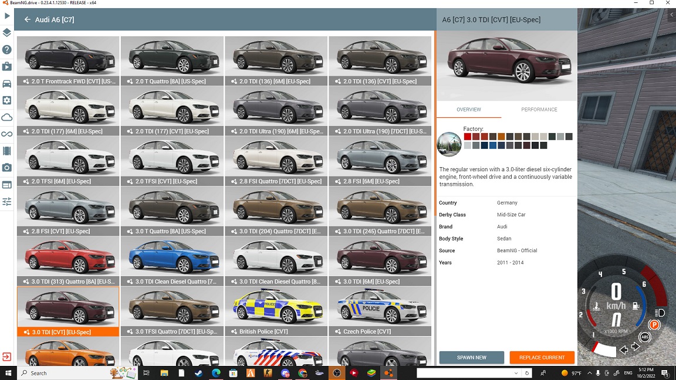Click the cloud icon in the sidebar
Viewport: 676px width, 380px height.
[7, 117]
